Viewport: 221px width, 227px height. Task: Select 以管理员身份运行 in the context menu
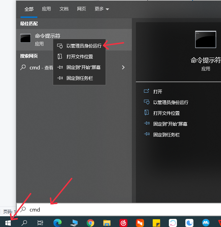click(79, 46)
